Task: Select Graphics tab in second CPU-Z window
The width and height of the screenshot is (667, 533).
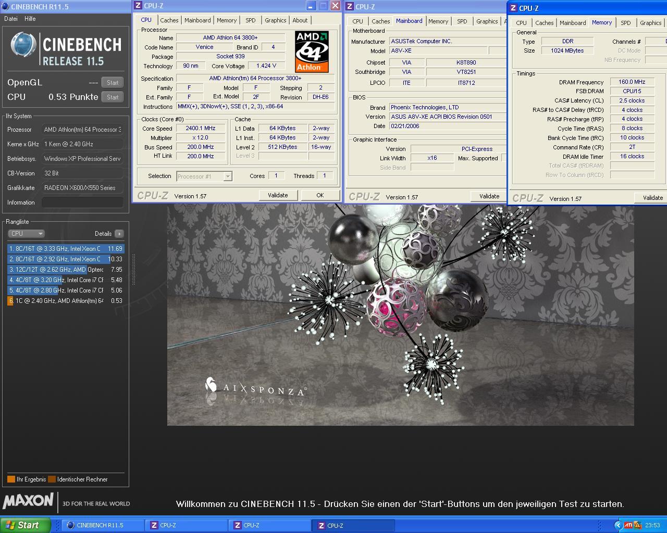Action: click(x=487, y=21)
